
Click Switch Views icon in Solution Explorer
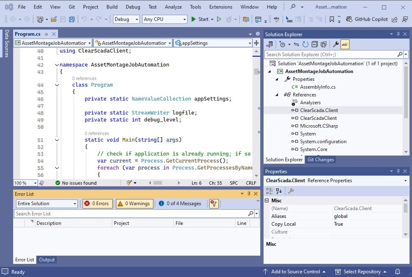(x=270, y=44)
